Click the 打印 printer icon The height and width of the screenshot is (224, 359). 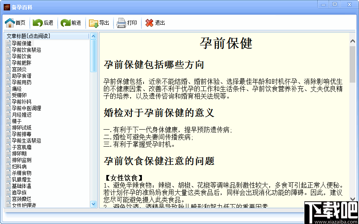(x=121, y=23)
